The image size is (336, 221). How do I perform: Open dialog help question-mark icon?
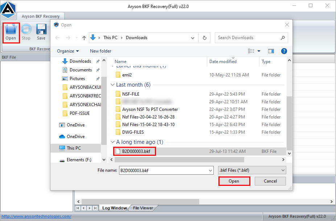point(284,51)
